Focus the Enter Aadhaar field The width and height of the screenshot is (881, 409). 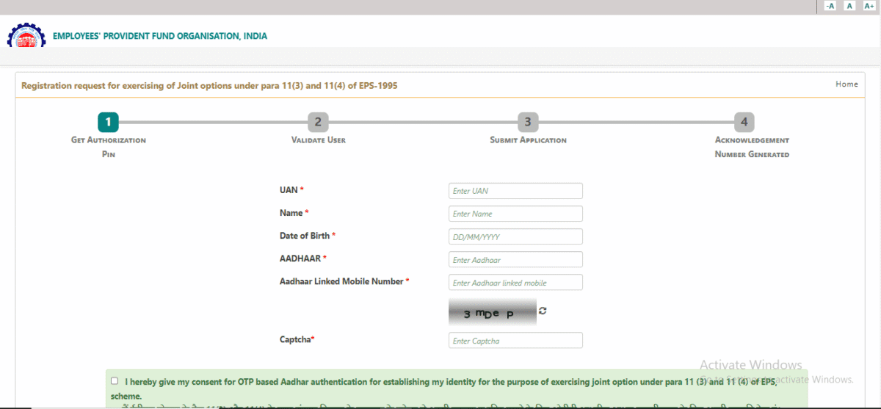click(x=515, y=259)
